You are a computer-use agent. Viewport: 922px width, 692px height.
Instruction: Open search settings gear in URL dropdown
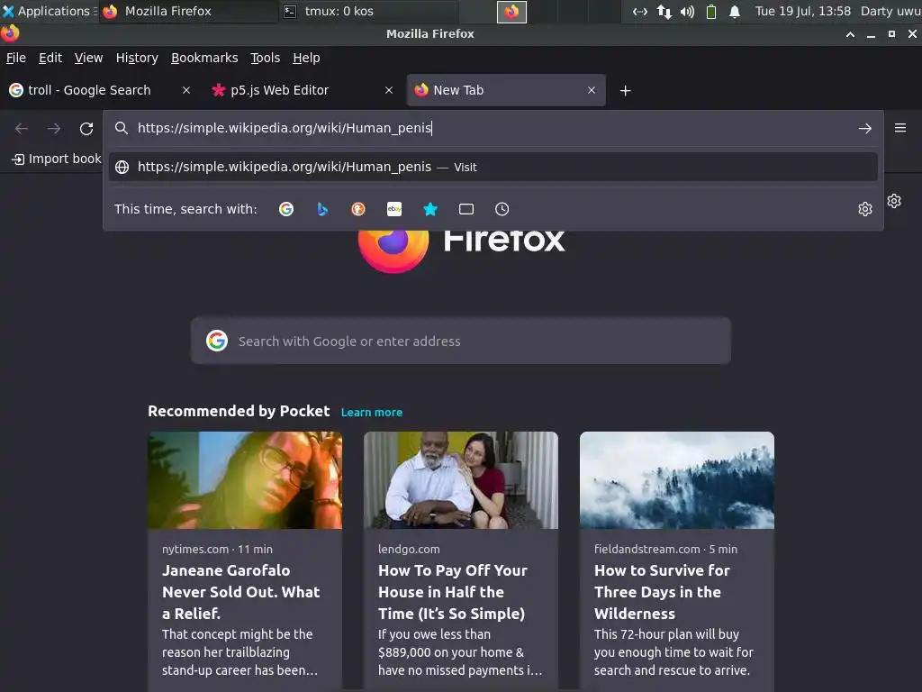click(865, 209)
